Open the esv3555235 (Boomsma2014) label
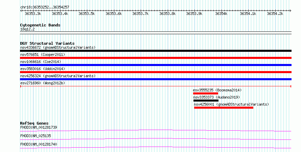This screenshot has height=152, width=301. [x=217, y=90]
